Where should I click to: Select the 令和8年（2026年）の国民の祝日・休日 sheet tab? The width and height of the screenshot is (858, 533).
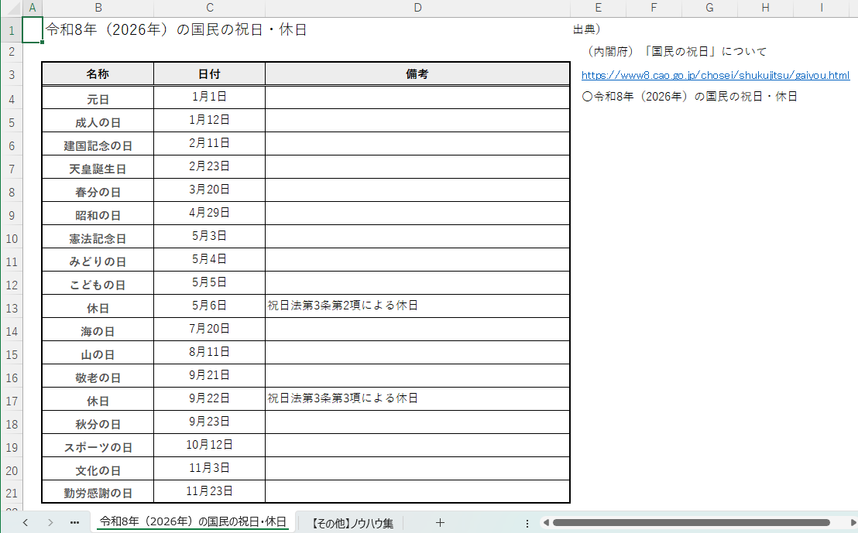tap(193, 522)
